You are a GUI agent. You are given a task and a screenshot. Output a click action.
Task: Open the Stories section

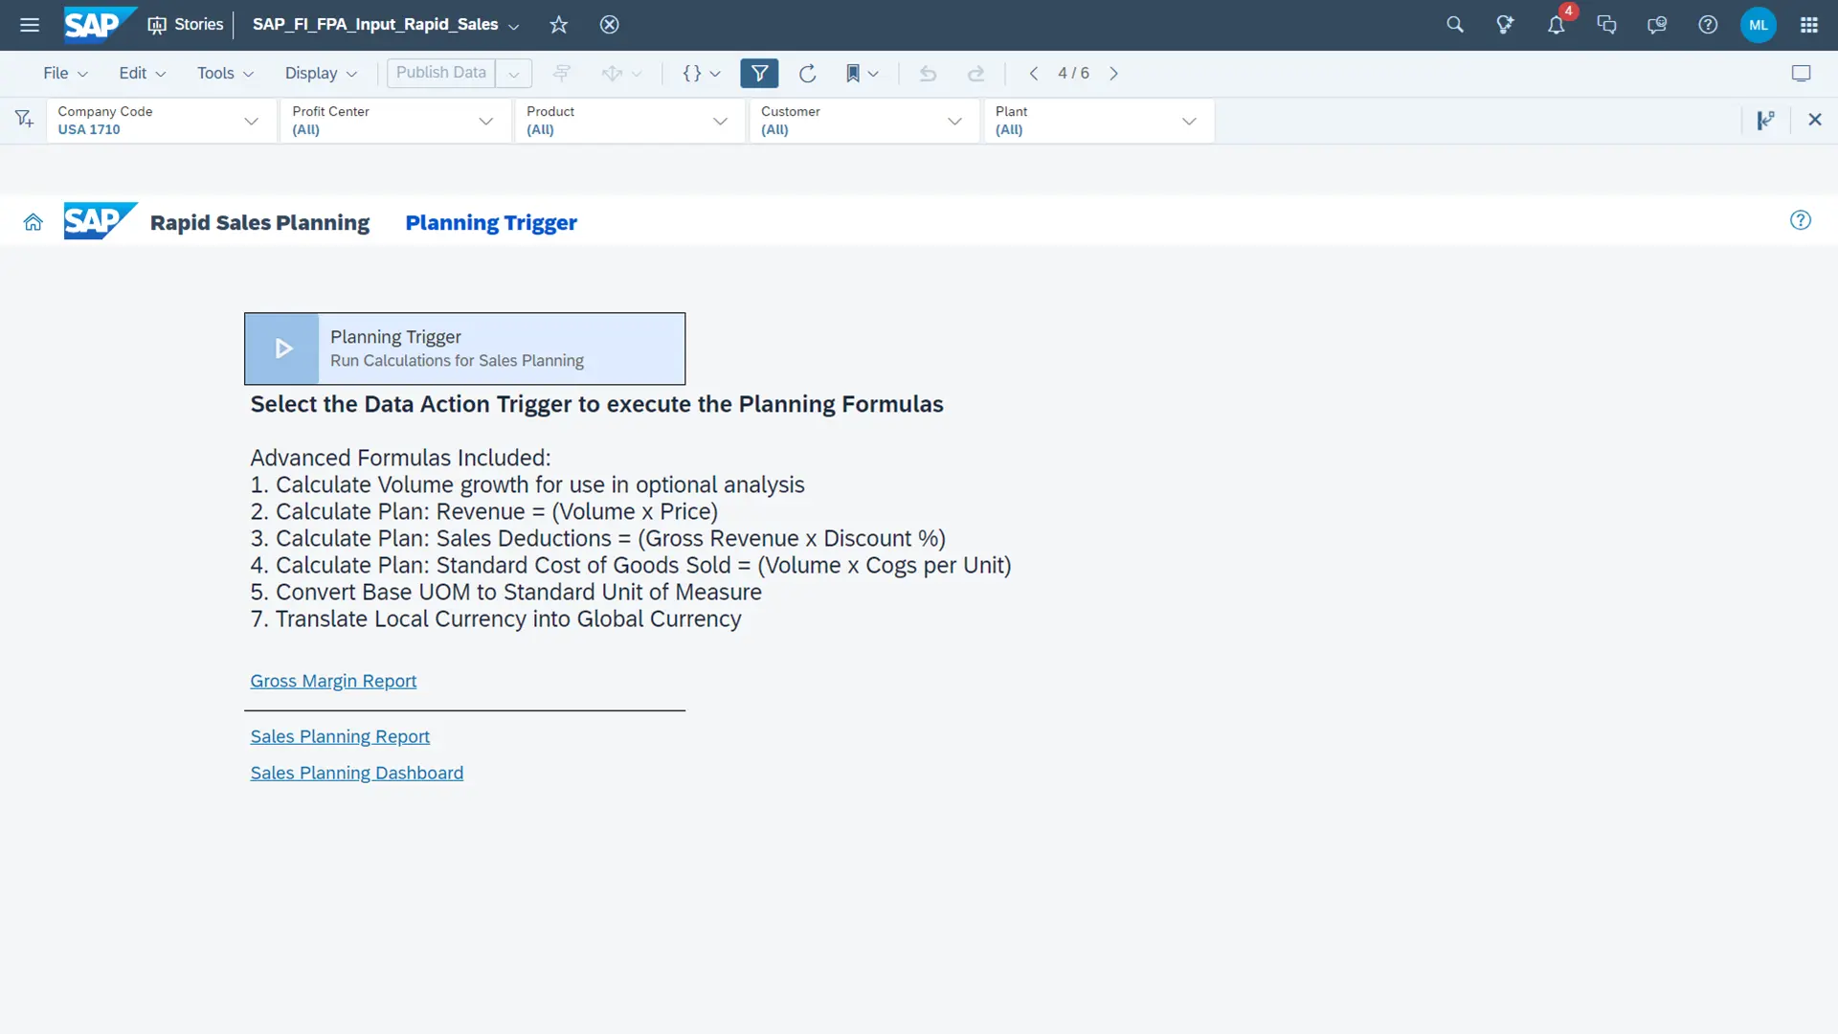point(186,25)
